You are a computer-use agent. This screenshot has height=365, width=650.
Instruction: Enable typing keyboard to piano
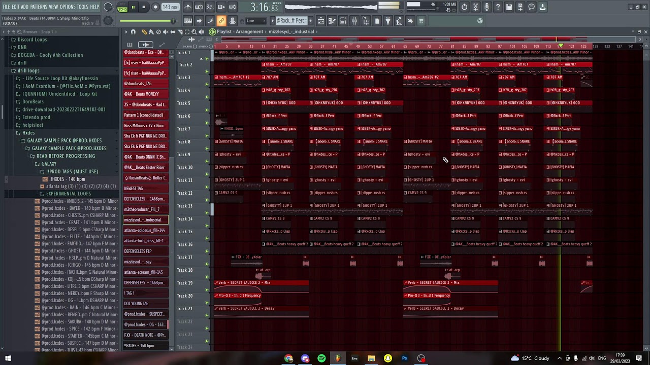coord(188,21)
